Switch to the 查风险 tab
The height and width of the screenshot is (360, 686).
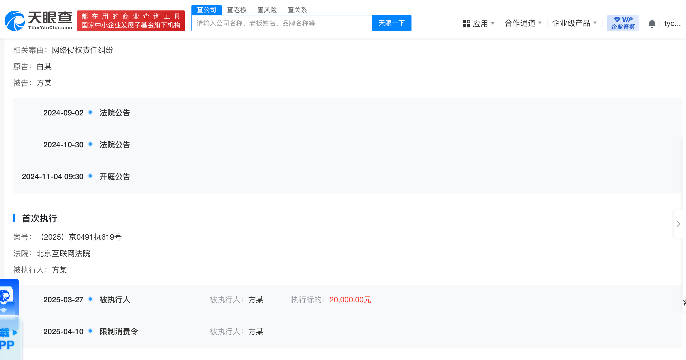[267, 10]
